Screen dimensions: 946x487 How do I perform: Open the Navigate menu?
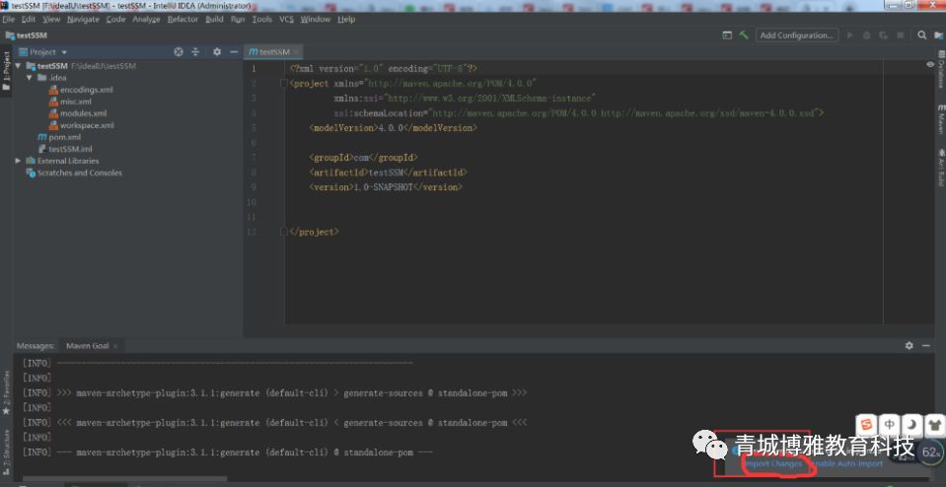[83, 20]
